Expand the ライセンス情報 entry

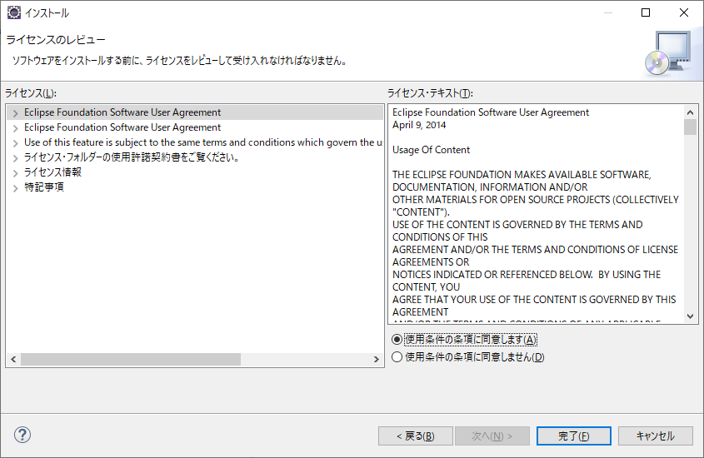15,172
